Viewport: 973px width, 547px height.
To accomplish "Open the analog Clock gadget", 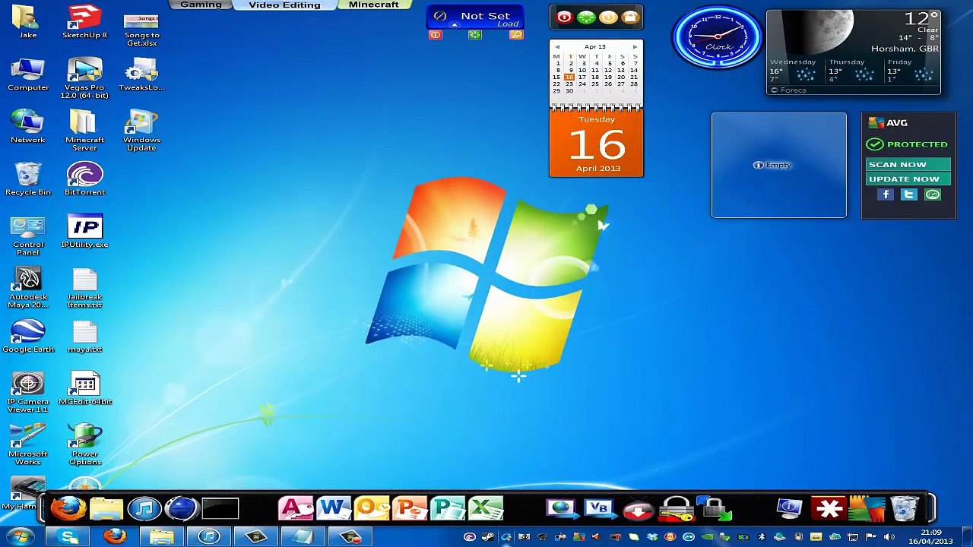I will pyautogui.click(x=716, y=36).
